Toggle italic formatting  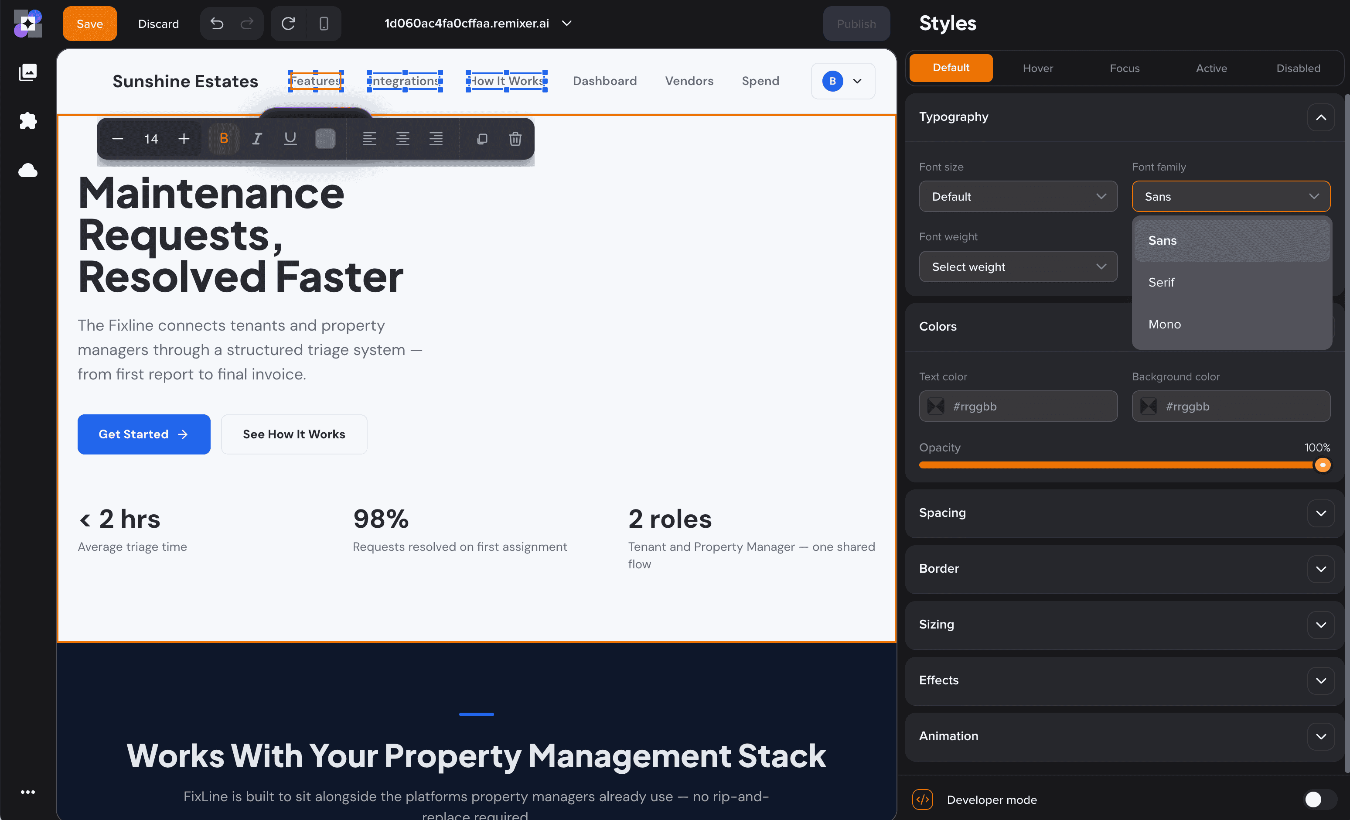(257, 139)
